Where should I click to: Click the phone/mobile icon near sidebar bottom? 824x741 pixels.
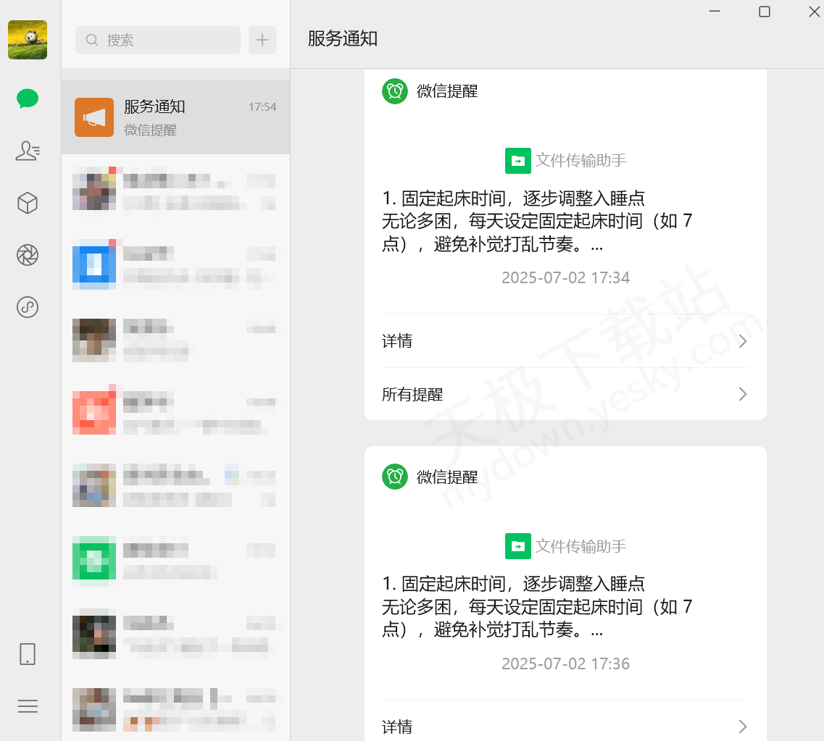(x=27, y=653)
